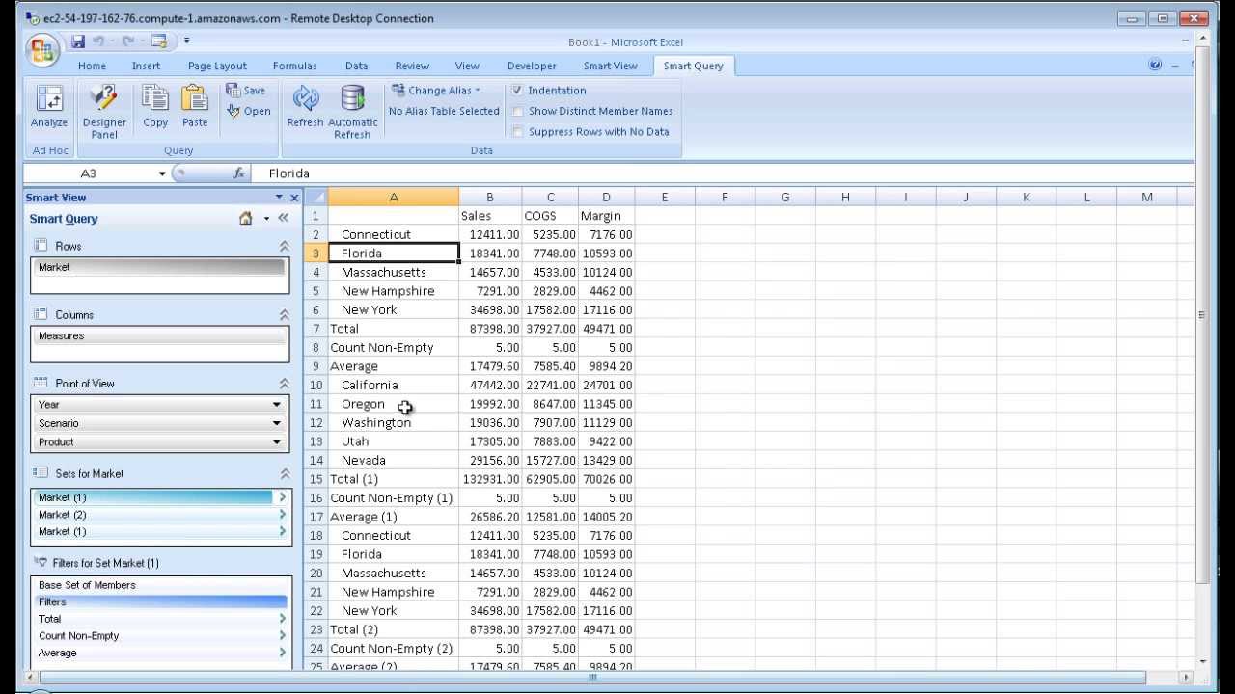This screenshot has height=694, width=1235.
Task: Click the Rows section icon
Action: click(x=41, y=246)
